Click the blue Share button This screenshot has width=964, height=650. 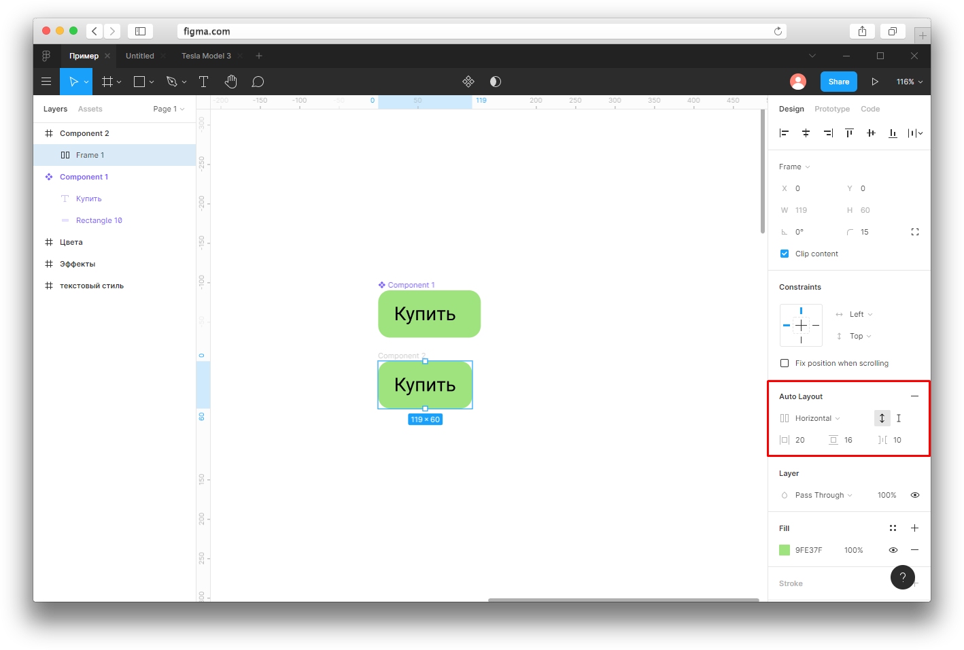(839, 82)
